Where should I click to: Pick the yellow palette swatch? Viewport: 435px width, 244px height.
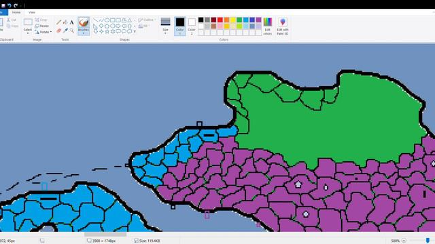pos(232,20)
